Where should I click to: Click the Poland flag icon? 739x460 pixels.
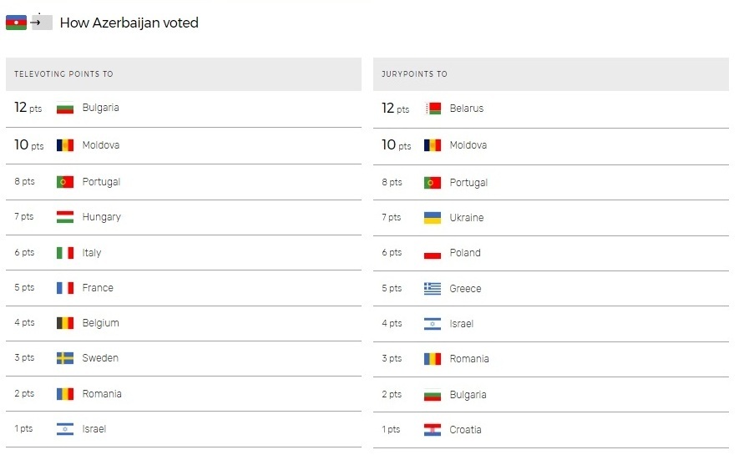(433, 253)
